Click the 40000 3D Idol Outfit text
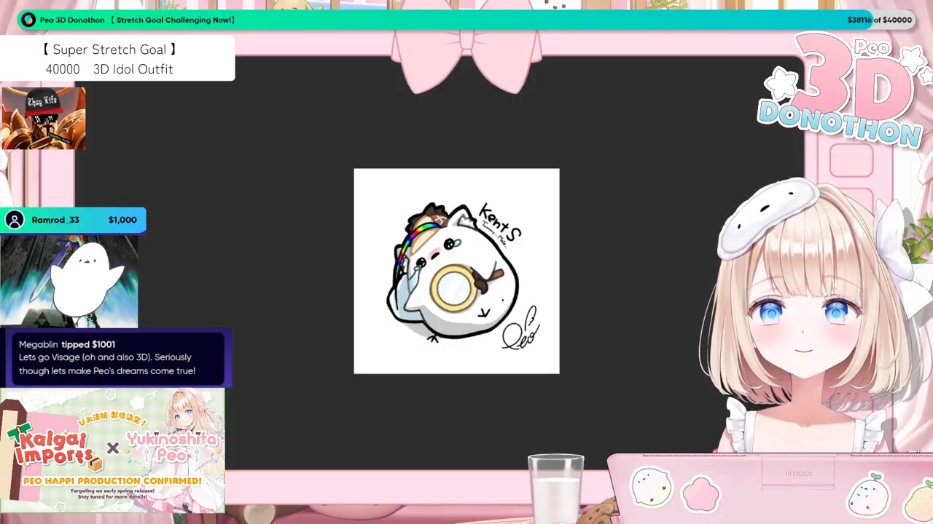This screenshot has width=933, height=524. [109, 69]
